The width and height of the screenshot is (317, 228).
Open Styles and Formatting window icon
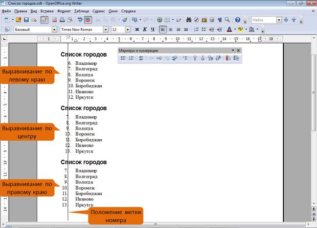click(x=7, y=30)
